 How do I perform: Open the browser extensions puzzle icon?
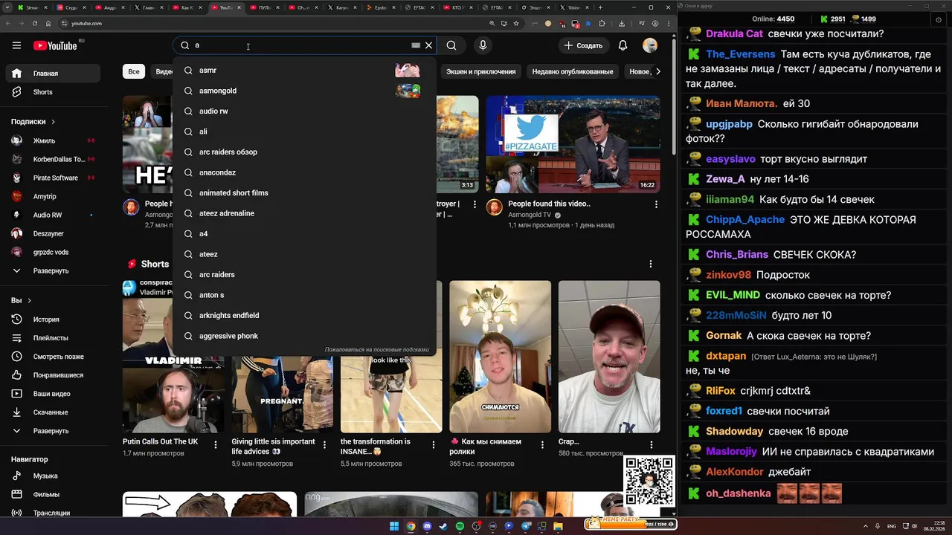point(602,23)
